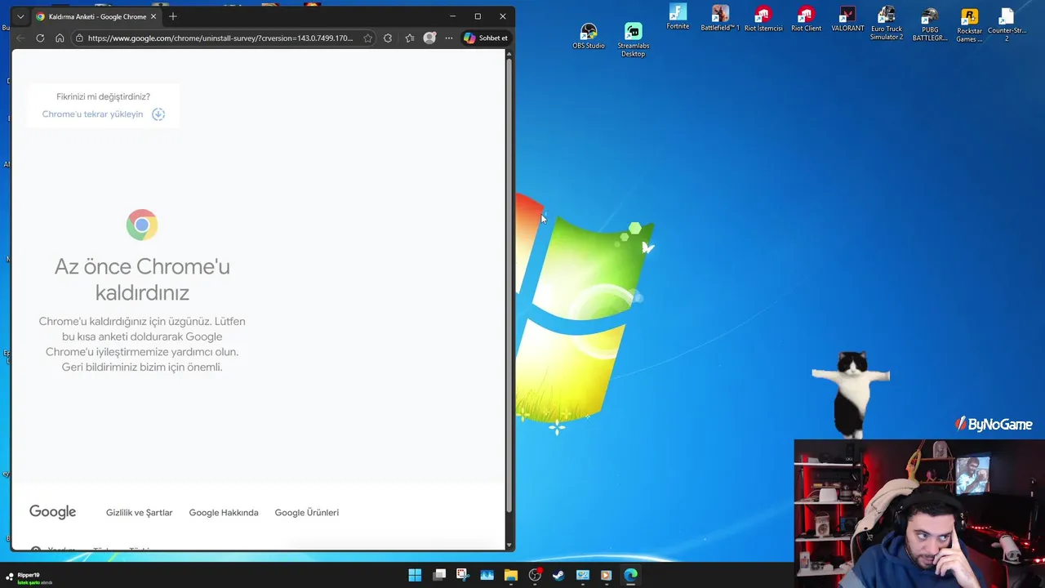Select Riot İstemcisi desktop icon
Image resolution: width=1045 pixels, height=588 pixels.
tap(763, 19)
